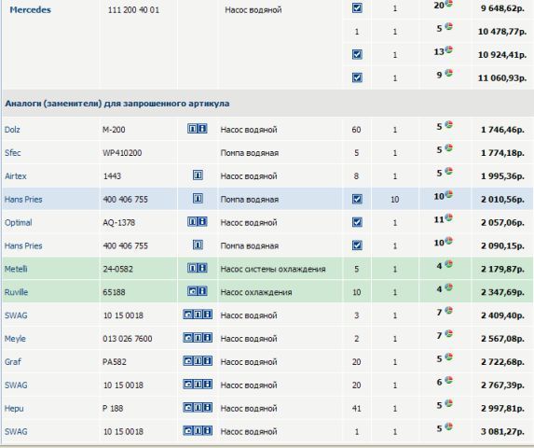
Task: Click the serif I icon in the Hans Pries 2 090,15р. row
Action: [x=198, y=245]
